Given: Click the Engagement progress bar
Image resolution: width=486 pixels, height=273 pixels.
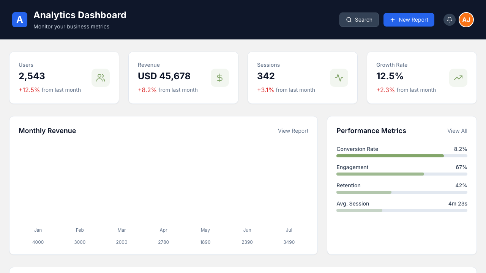Looking at the screenshot, I should click(x=402, y=174).
